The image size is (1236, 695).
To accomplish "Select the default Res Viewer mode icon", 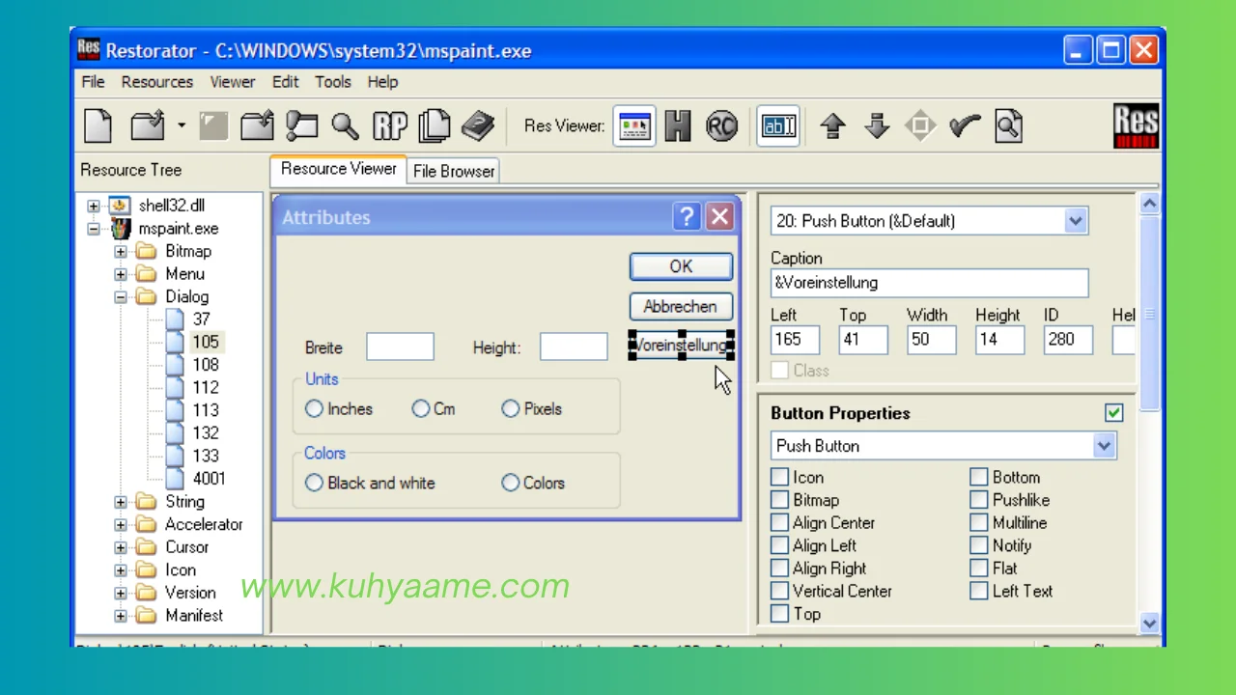I will [634, 125].
